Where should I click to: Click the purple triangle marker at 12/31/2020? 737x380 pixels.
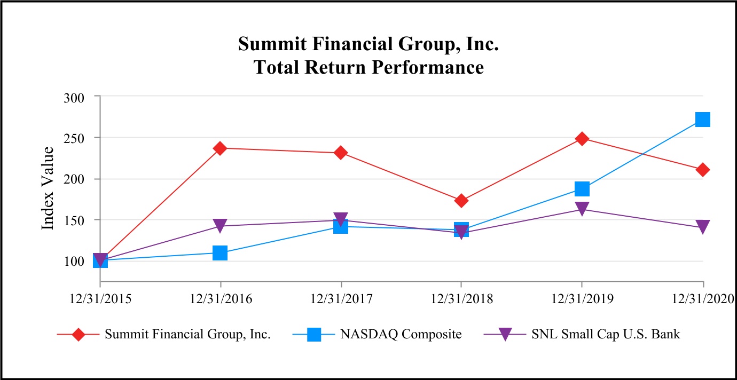pos(703,227)
